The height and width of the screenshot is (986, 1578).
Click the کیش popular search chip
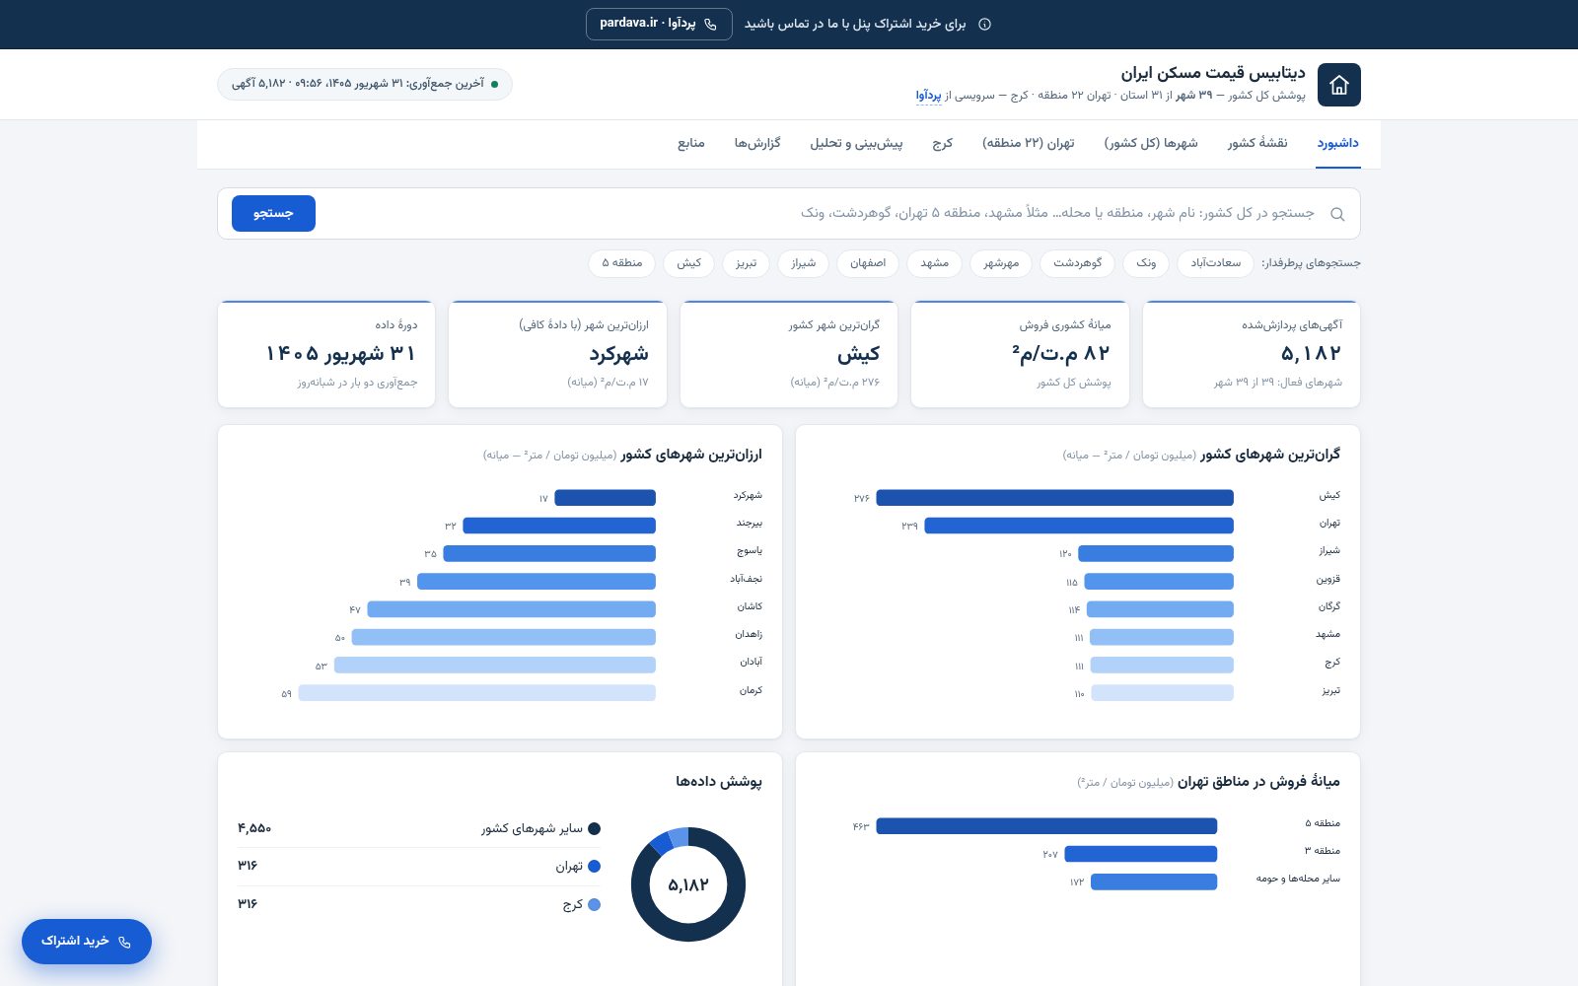689,263
